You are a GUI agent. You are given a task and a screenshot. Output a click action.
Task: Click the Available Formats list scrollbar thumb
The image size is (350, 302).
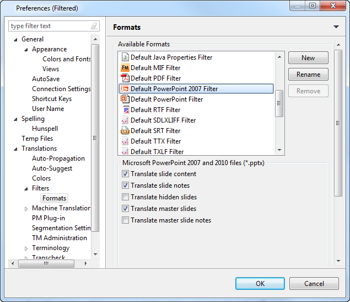[279, 103]
